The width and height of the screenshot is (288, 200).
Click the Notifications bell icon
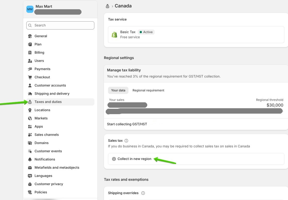(x=30, y=160)
